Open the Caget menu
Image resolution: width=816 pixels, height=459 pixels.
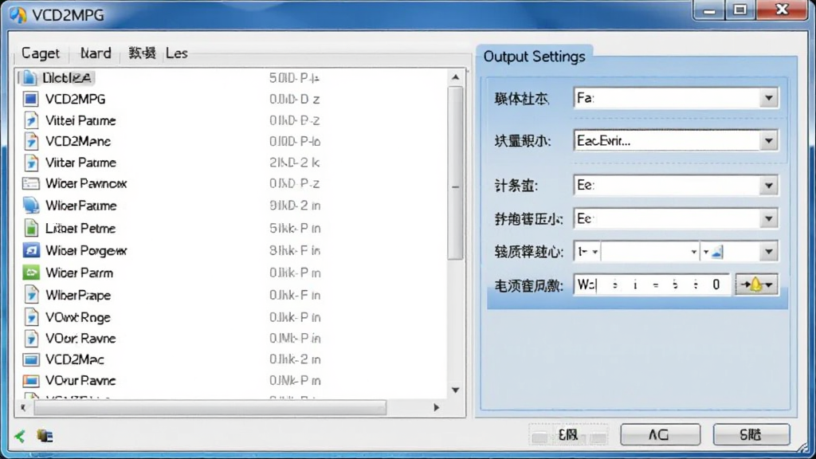tap(41, 53)
